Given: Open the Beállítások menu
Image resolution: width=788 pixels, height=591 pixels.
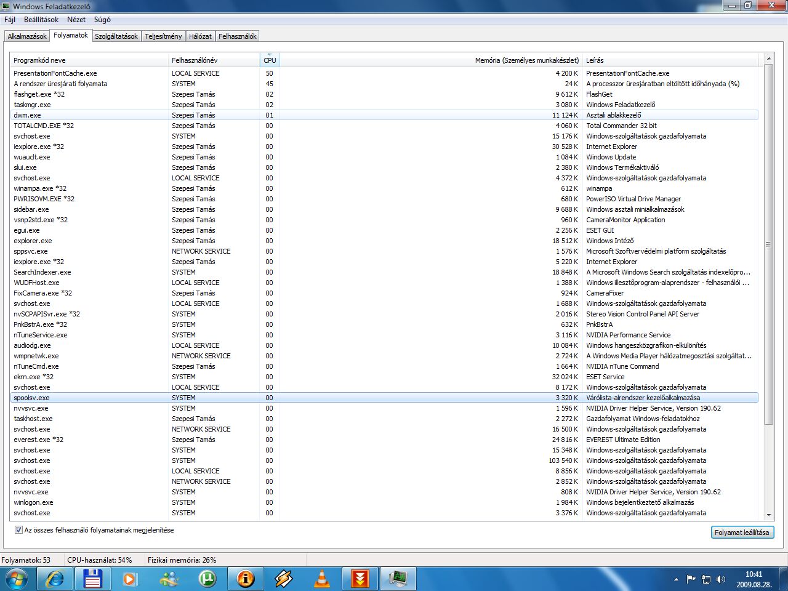Looking at the screenshot, I should click(x=41, y=20).
